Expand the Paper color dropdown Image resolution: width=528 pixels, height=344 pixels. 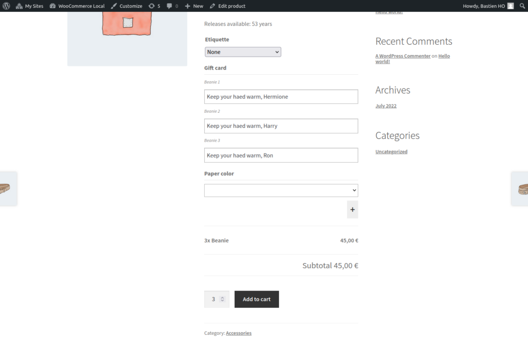(281, 191)
